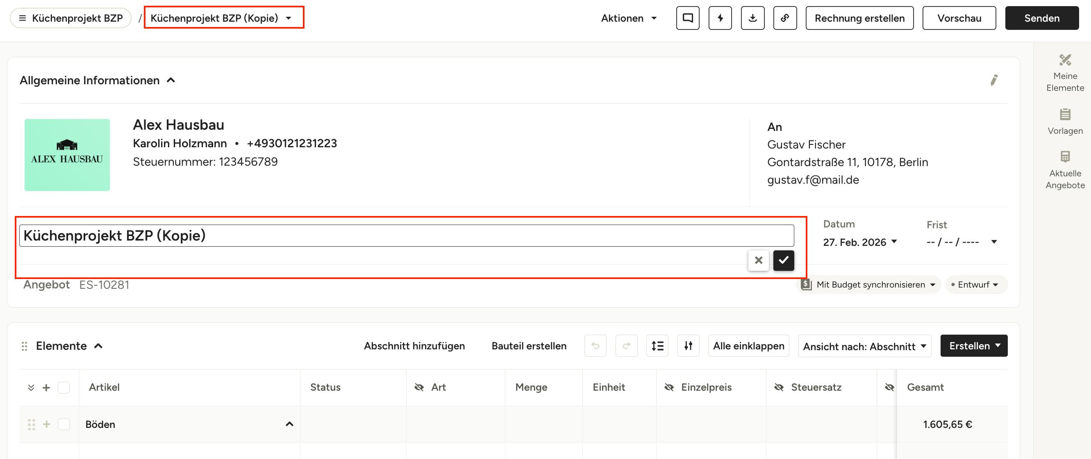Open column settings sliders icon
This screenshot has height=459, width=1091.
(688, 346)
